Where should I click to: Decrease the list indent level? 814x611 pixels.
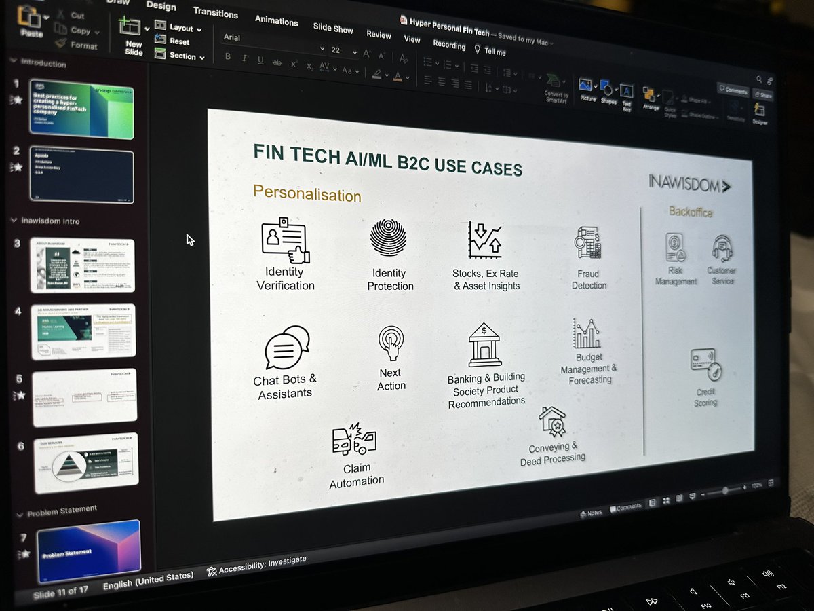coord(473,69)
